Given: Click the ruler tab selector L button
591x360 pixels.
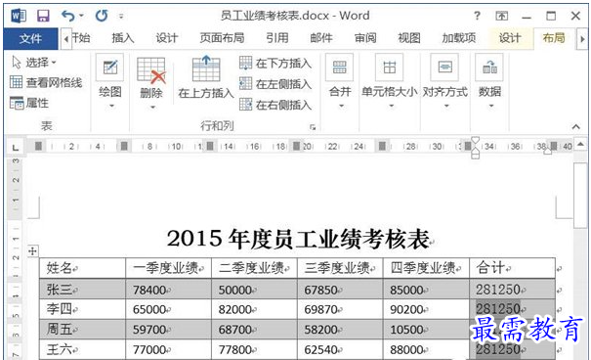Looking at the screenshot, I should pyautogui.click(x=16, y=147).
